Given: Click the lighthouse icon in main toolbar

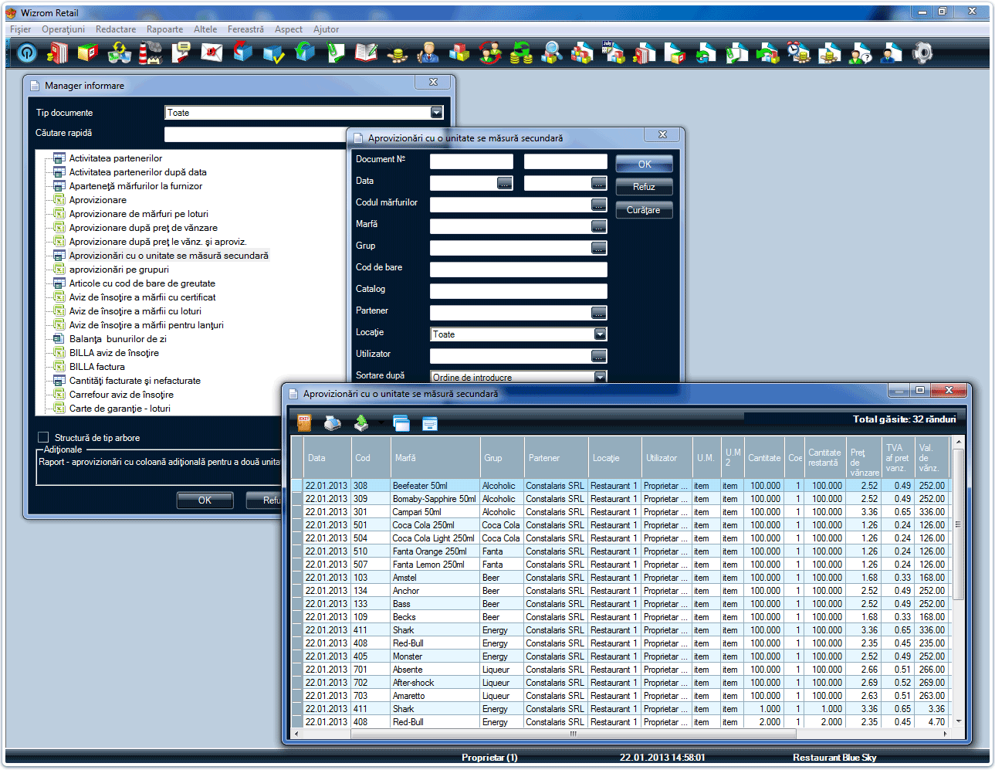Looking at the screenshot, I should click(x=150, y=53).
